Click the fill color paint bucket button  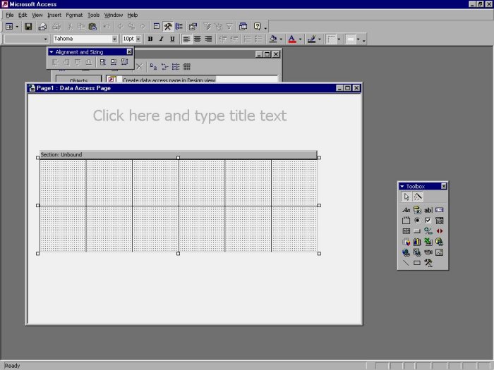click(273, 39)
